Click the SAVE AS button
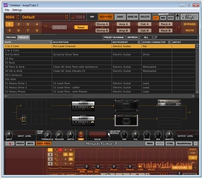203x179 pixels. (x=132, y=17)
